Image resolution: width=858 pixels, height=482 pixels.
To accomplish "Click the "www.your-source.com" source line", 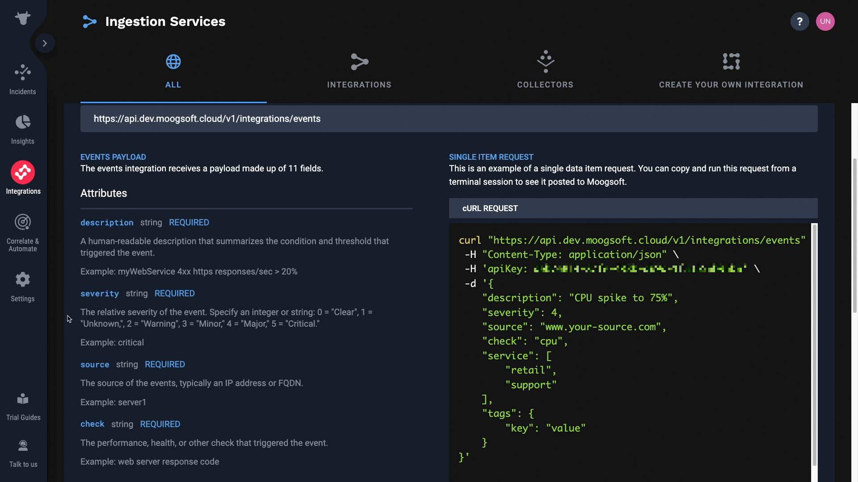I will (574, 327).
